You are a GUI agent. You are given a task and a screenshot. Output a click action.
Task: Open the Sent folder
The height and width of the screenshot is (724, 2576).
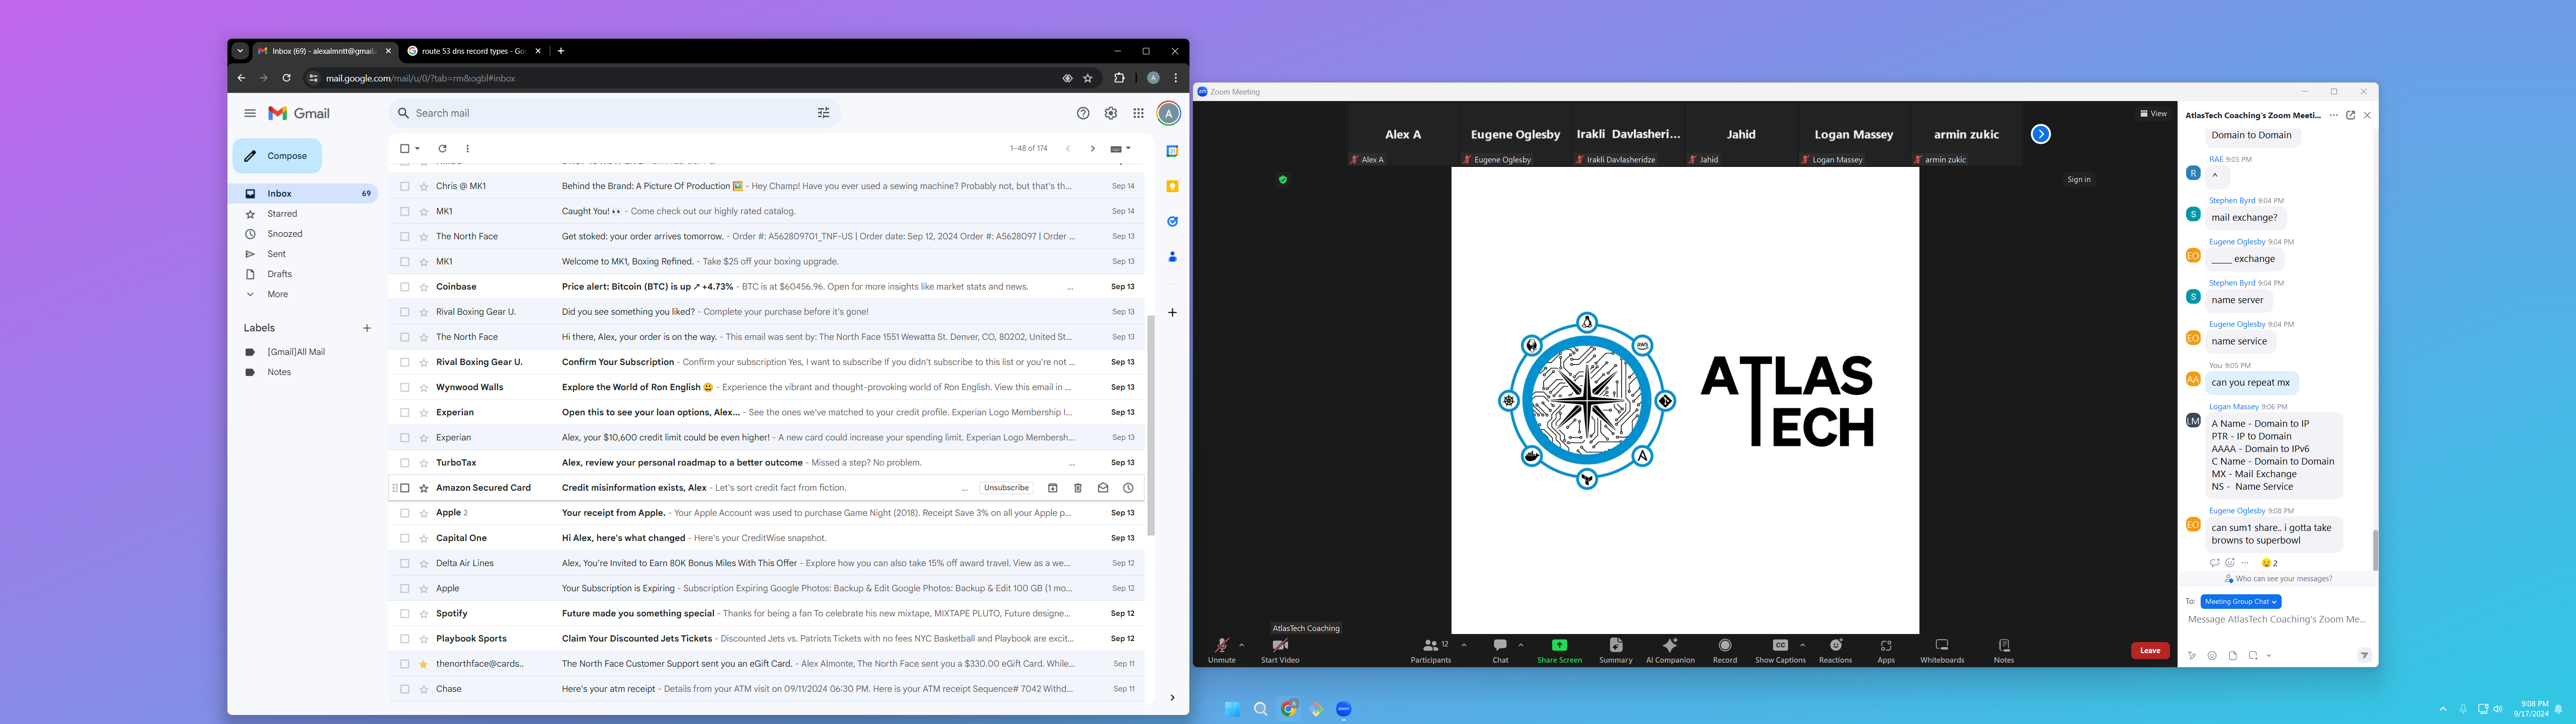coord(276,254)
